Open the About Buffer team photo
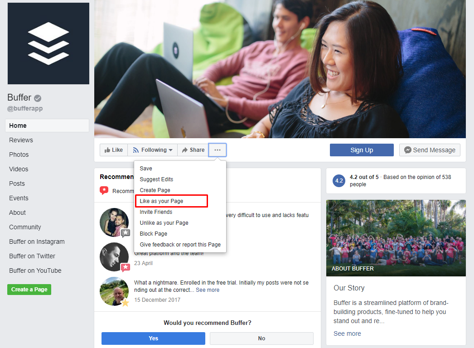This screenshot has height=348, width=474. point(396,238)
